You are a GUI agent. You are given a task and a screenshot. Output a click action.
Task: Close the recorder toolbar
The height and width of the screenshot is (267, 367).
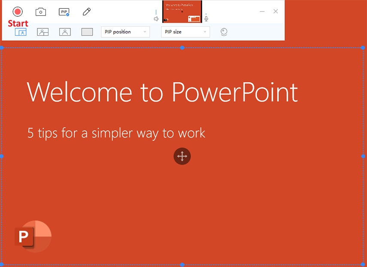(276, 11)
